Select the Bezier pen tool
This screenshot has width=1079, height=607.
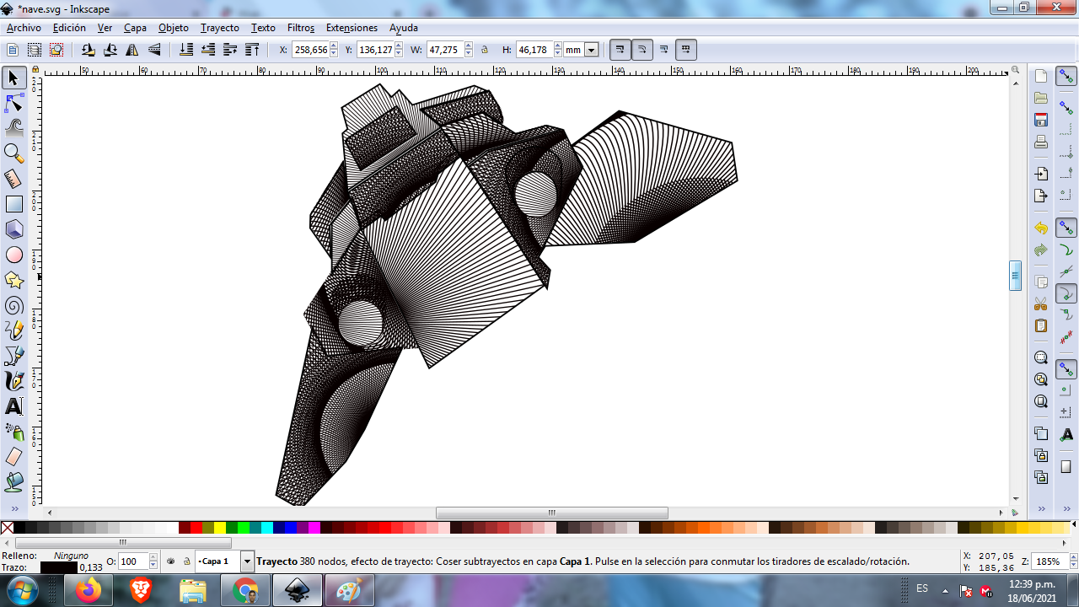14,356
